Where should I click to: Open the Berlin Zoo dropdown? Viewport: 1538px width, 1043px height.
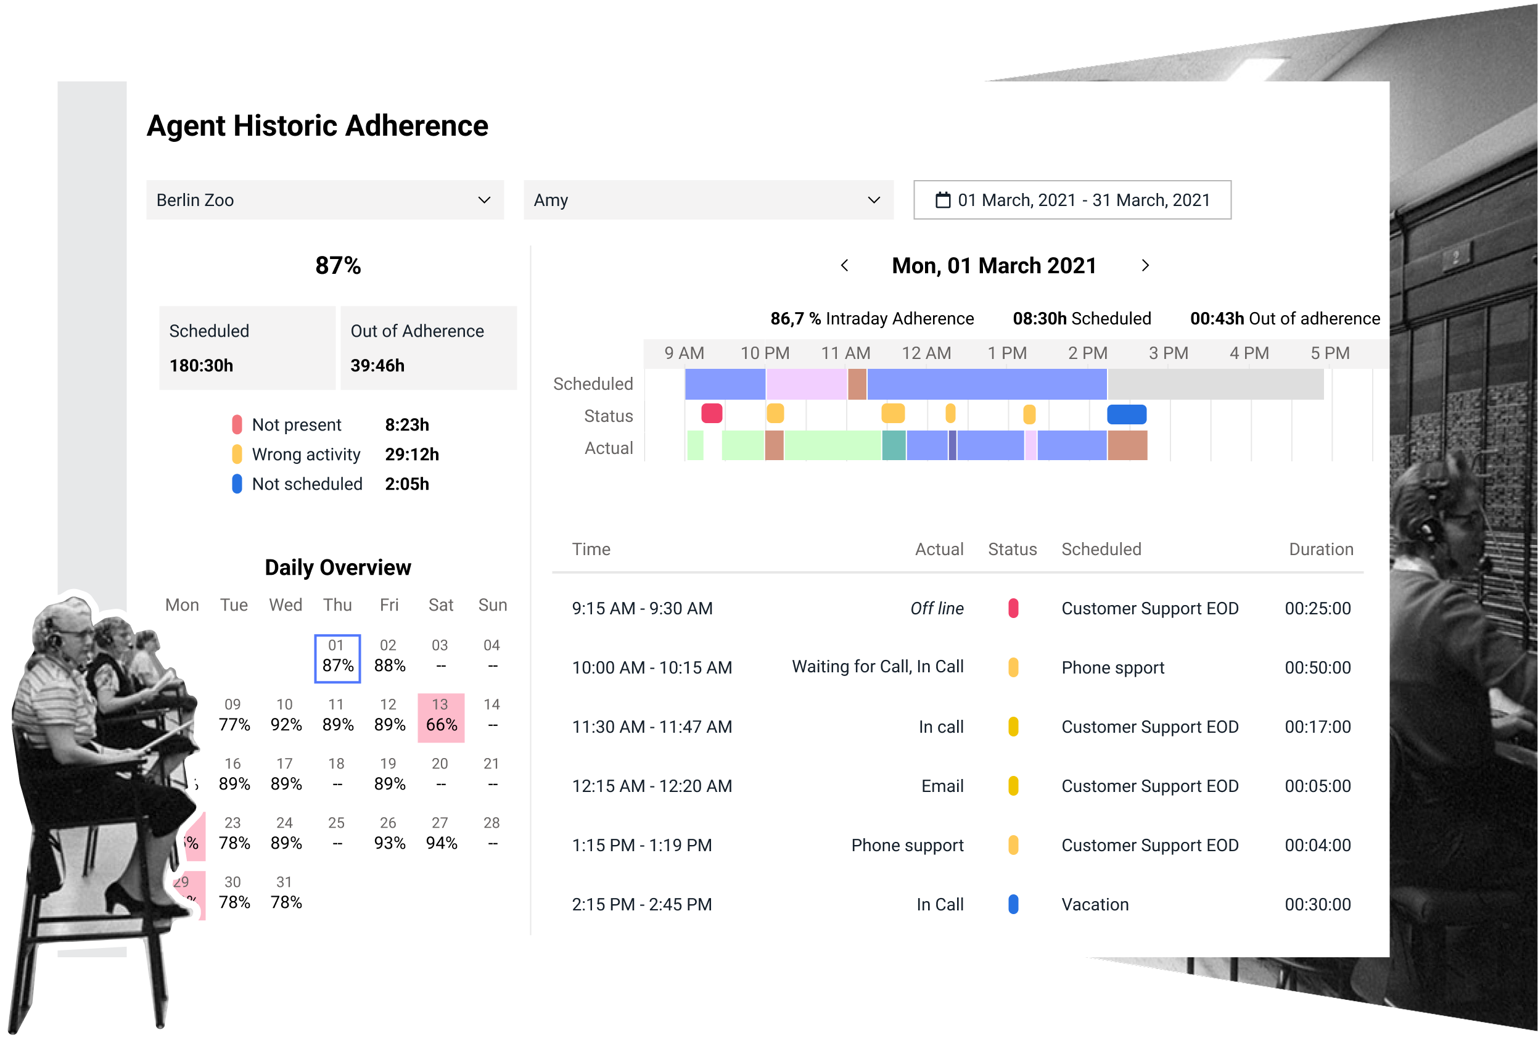click(x=324, y=200)
